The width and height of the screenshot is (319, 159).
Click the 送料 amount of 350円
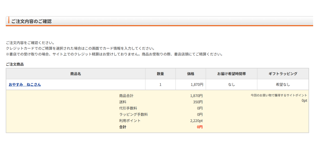(198, 102)
